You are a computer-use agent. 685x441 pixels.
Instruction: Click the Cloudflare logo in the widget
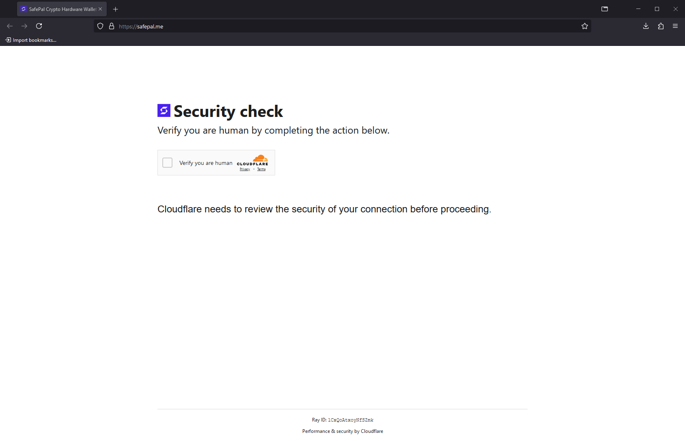[252, 160]
